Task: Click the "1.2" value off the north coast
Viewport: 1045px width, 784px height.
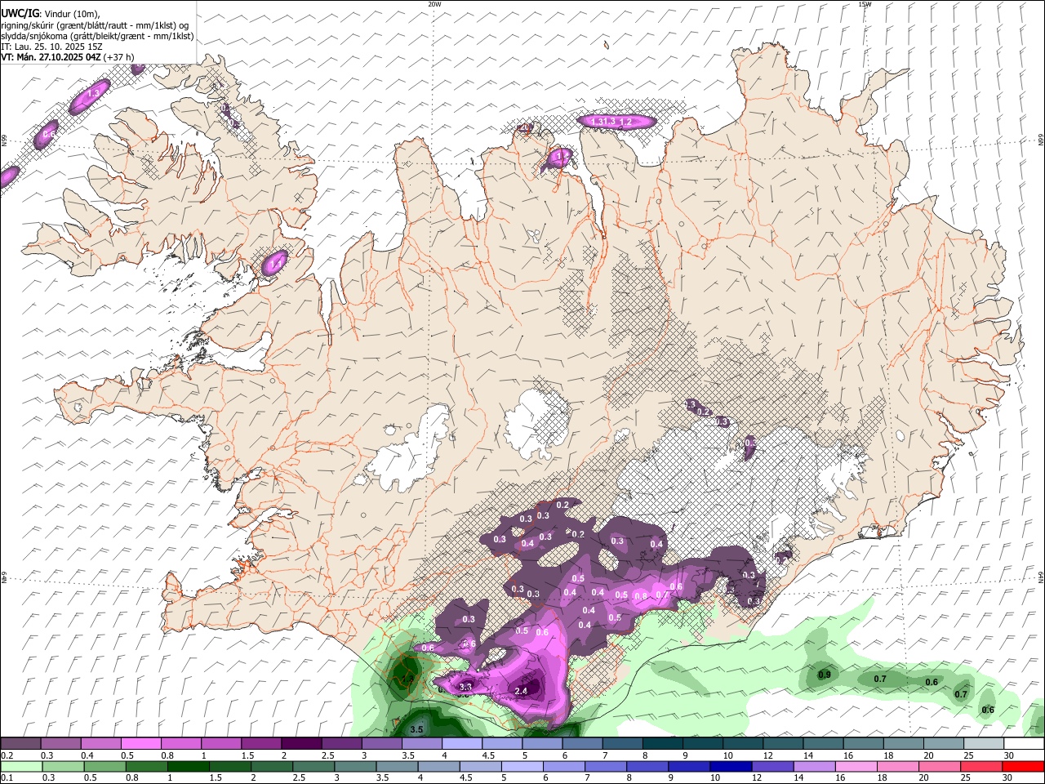Action: 625,122
